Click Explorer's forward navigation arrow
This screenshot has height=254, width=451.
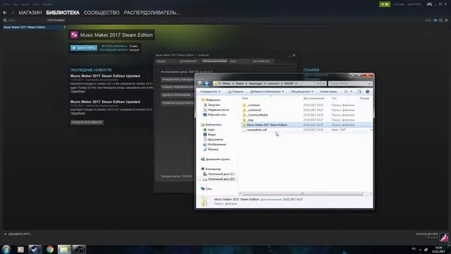(x=206, y=83)
